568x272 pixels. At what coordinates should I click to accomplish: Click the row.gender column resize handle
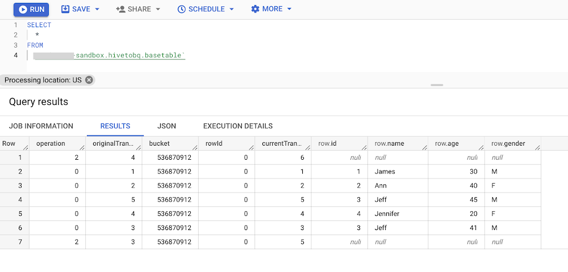pyautogui.click(x=536, y=147)
